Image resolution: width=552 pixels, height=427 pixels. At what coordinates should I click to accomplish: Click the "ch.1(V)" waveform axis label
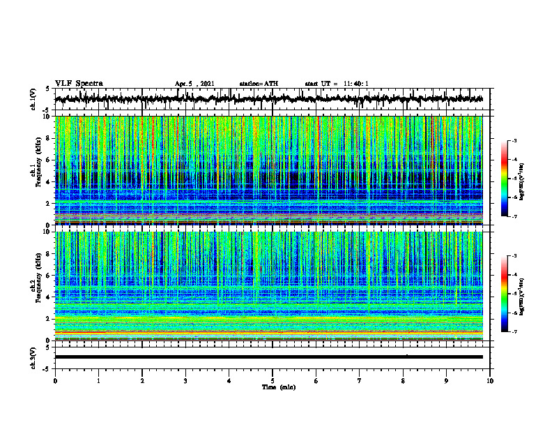[x=33, y=99]
